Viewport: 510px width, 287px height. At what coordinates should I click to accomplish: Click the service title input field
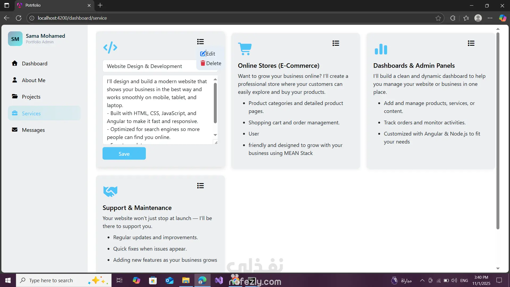point(149,66)
